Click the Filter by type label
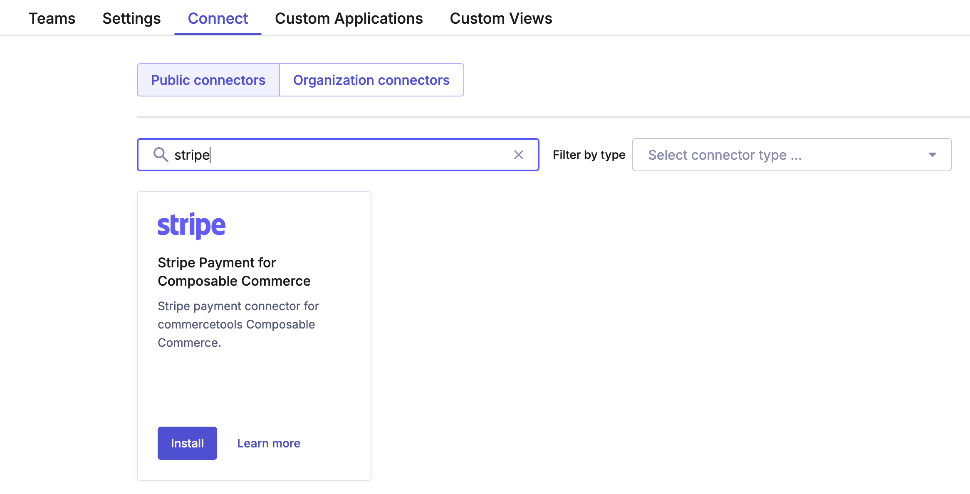The image size is (970, 494). click(589, 155)
